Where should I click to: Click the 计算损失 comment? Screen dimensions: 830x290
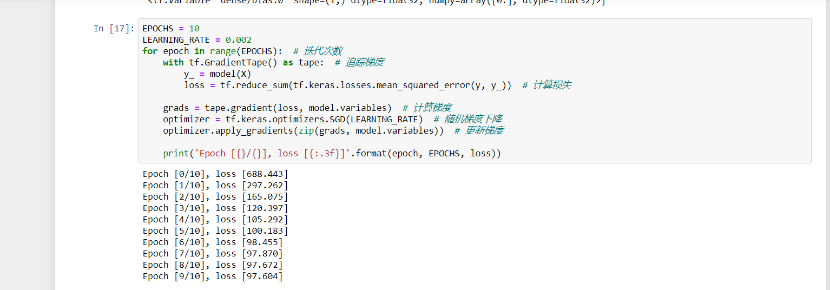547,85
